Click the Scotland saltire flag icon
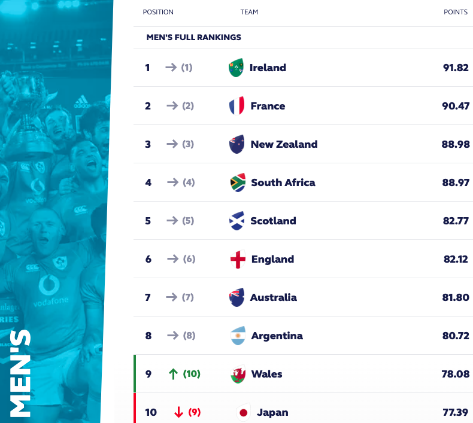The height and width of the screenshot is (423, 473). tap(237, 221)
